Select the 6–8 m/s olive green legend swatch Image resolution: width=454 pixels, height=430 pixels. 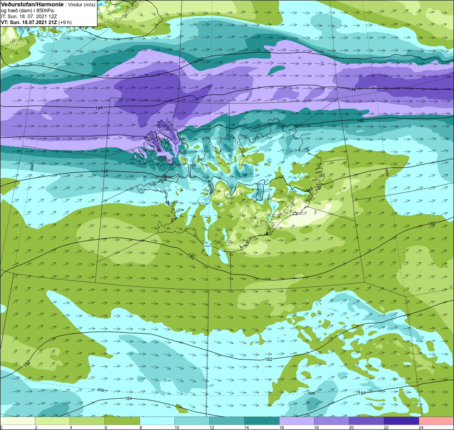pyautogui.click(x=122, y=420)
